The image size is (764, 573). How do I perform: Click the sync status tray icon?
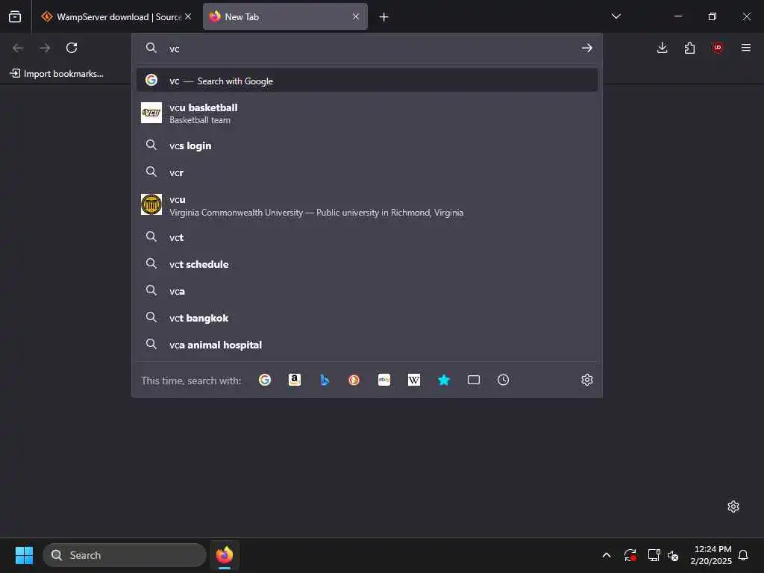(630, 555)
